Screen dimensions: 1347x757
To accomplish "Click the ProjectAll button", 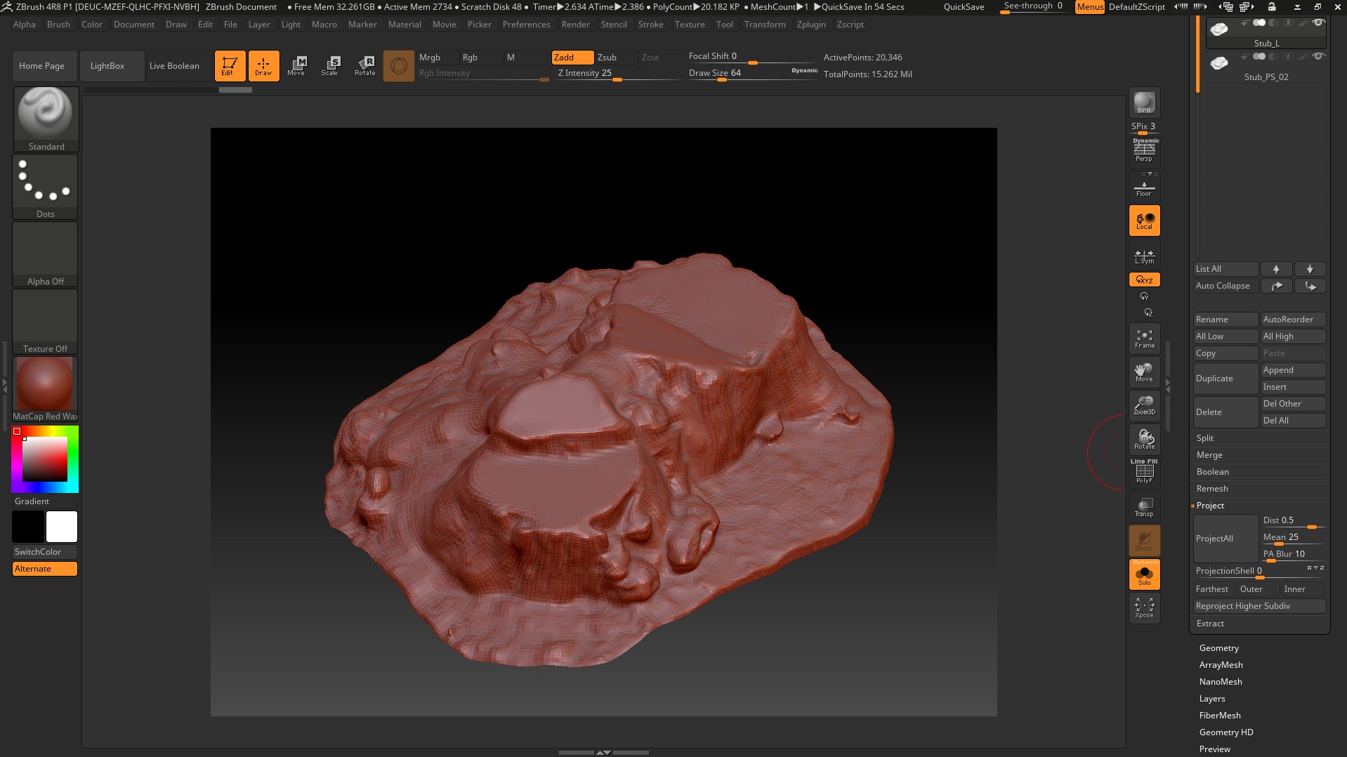I will 1224,539.
